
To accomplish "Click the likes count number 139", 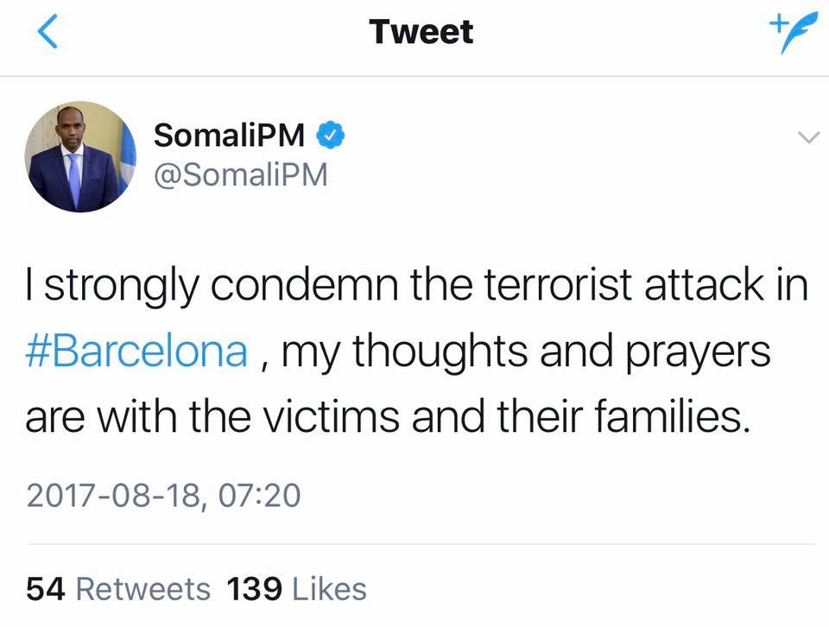I will pyautogui.click(x=253, y=589).
